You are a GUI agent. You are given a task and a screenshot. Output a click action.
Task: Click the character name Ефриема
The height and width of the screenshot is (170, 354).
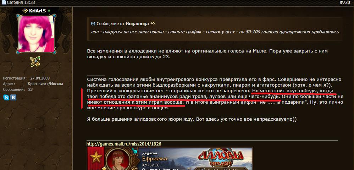click(x=155, y=159)
